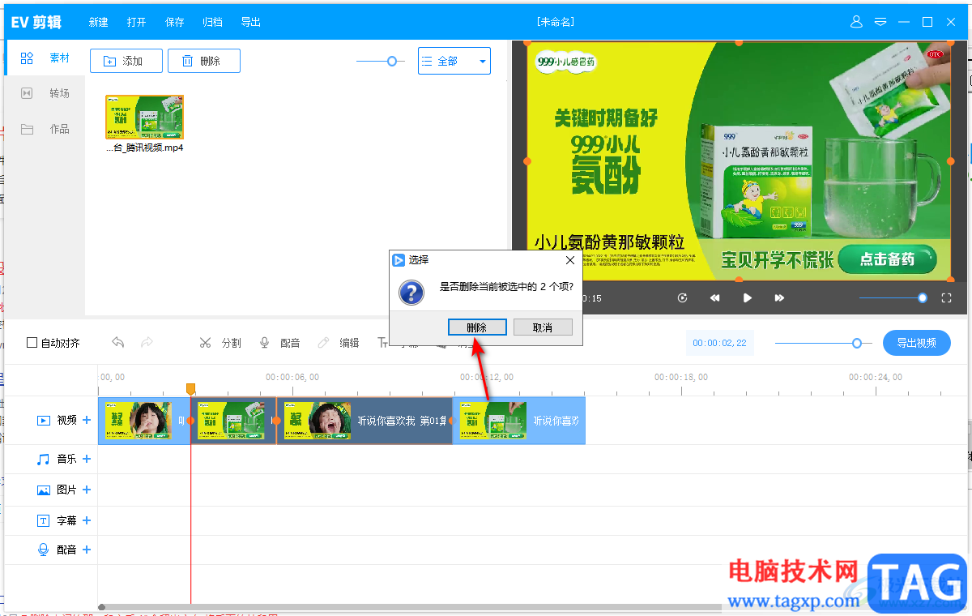The width and height of the screenshot is (972, 616).
Task: Adjust the preview volume slider
Action: click(923, 298)
